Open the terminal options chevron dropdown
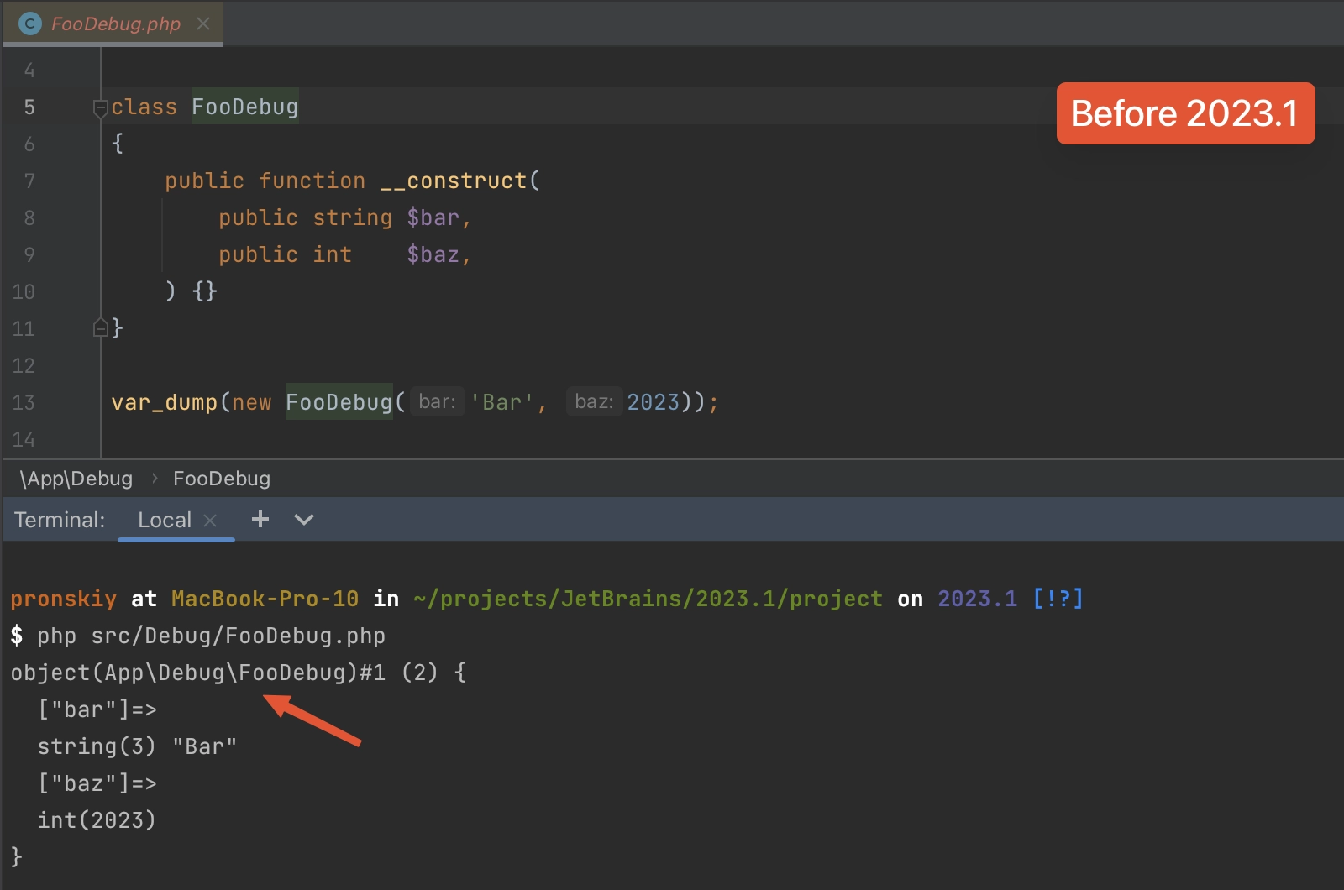The width and height of the screenshot is (1344, 890). (304, 520)
